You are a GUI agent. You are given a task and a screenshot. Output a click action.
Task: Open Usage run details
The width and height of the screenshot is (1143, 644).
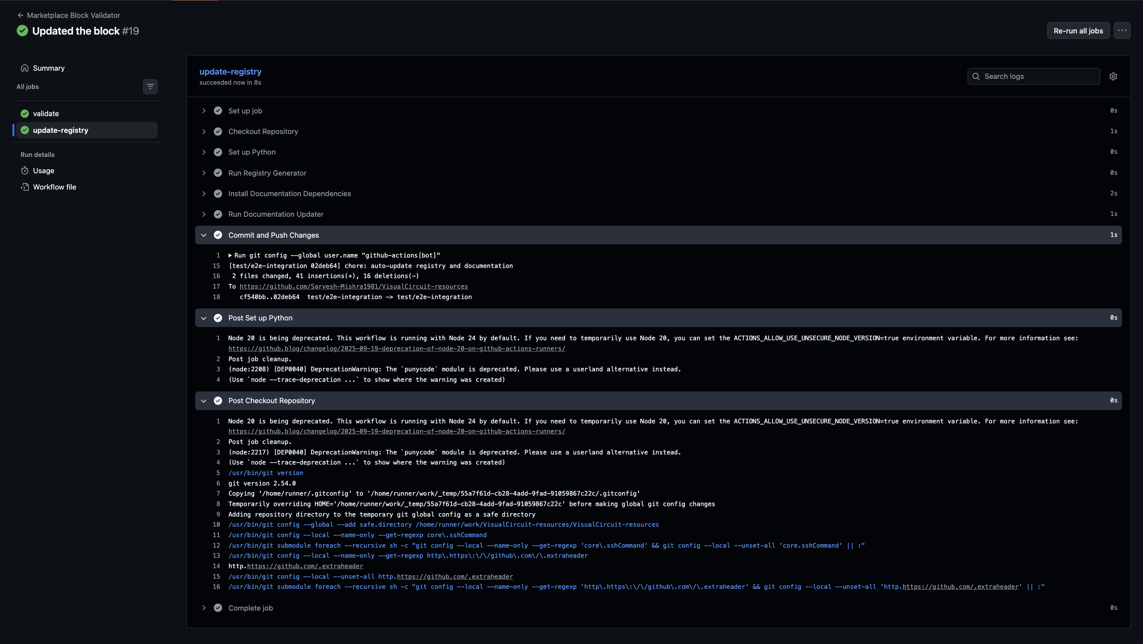click(87, 171)
